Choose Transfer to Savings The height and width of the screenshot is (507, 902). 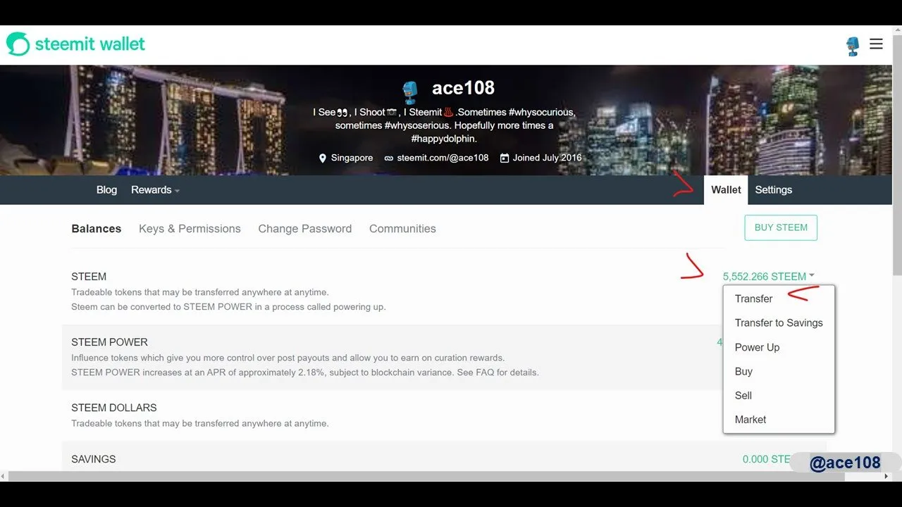click(779, 323)
